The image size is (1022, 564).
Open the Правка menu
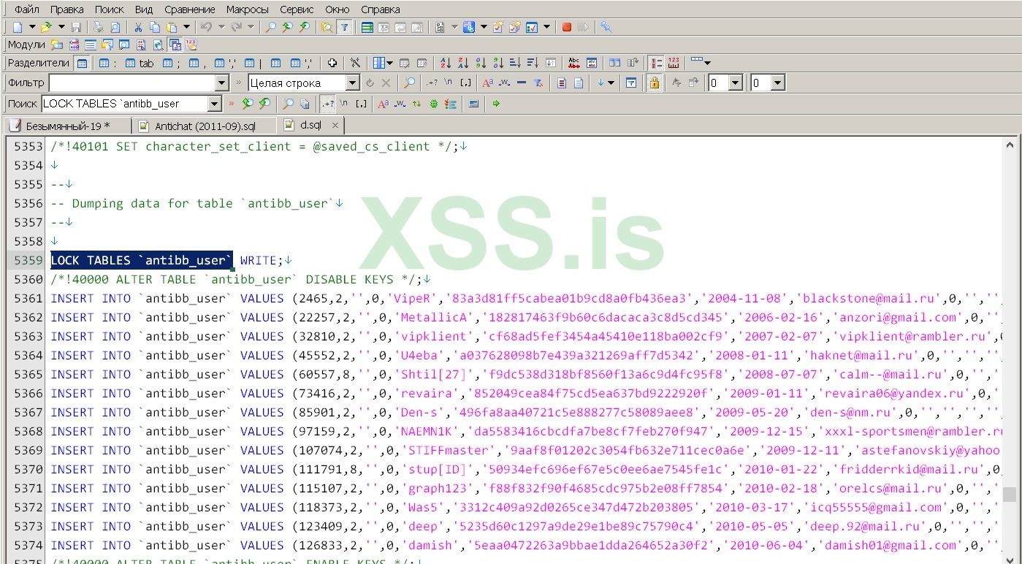point(67,9)
